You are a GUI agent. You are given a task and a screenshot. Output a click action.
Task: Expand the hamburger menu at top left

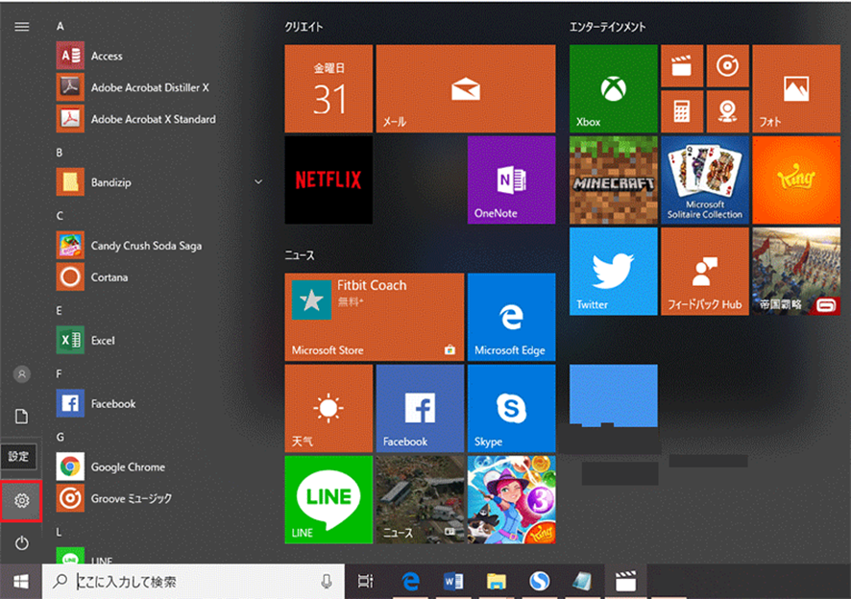click(x=21, y=26)
